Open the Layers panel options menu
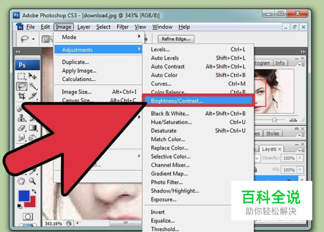The width and height of the screenshot is (324, 232). click(x=302, y=150)
